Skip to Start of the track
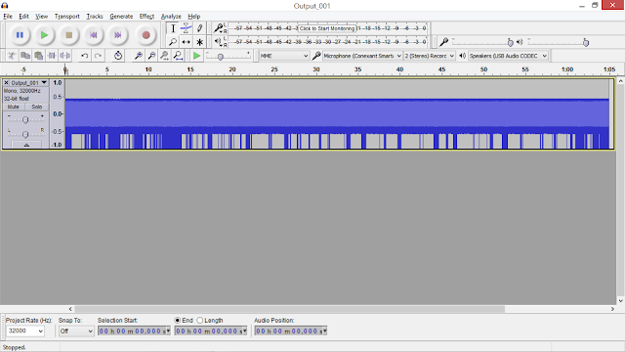The width and height of the screenshot is (625, 352). click(94, 35)
